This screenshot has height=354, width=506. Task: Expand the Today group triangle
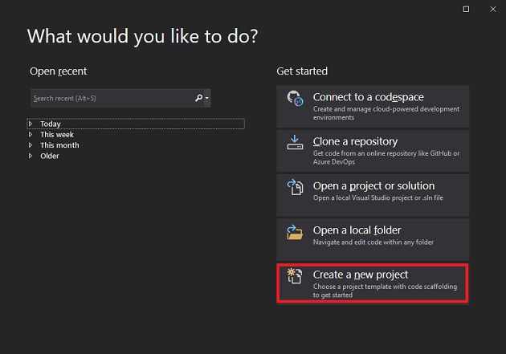(x=31, y=124)
